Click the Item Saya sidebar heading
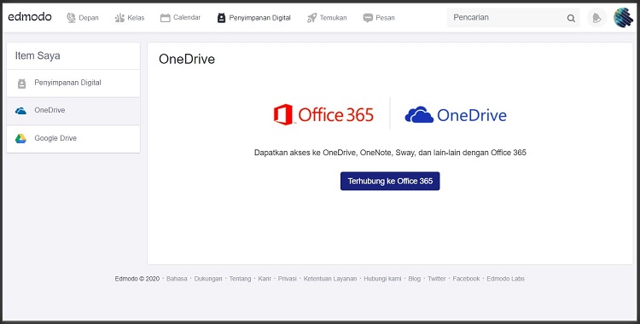Viewport: 640px width, 324px height. [x=38, y=56]
